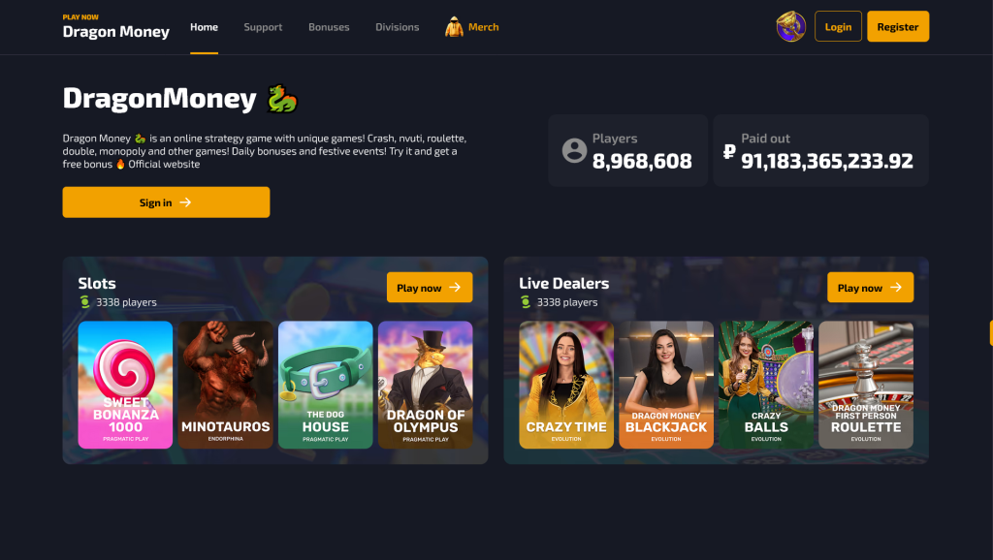Open the purple avatar icon near Login
Screen dimensions: 993x560
pyautogui.click(x=791, y=26)
